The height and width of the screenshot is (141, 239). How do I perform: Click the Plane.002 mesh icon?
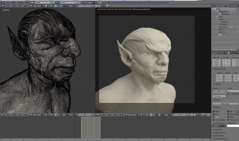(x=217, y=32)
